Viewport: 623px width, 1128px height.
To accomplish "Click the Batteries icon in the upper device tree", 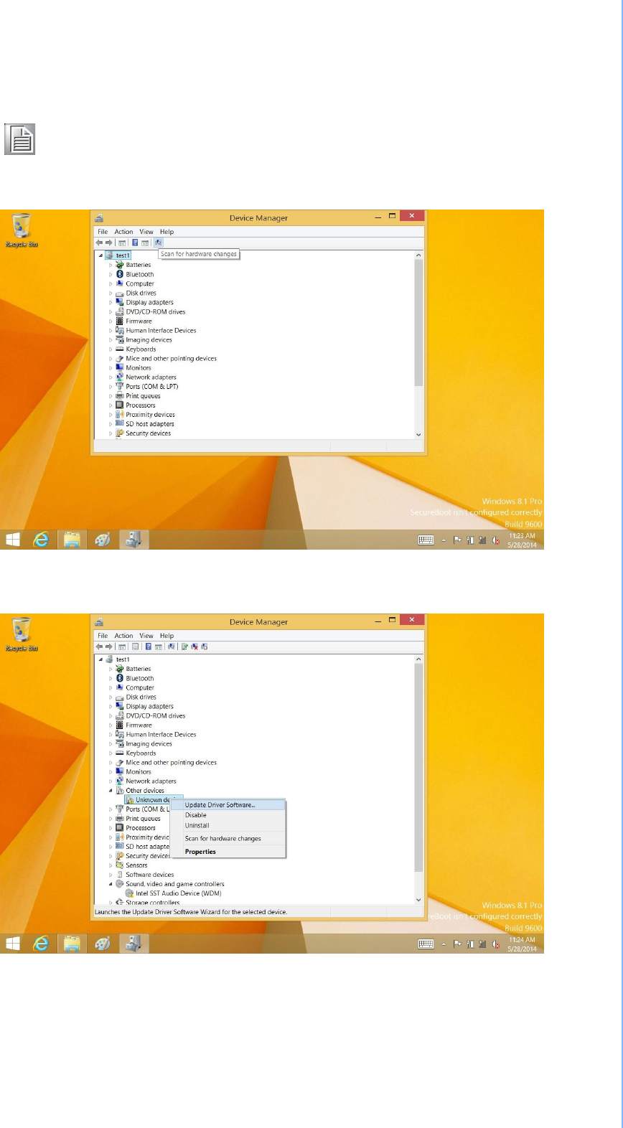I will 120,265.
